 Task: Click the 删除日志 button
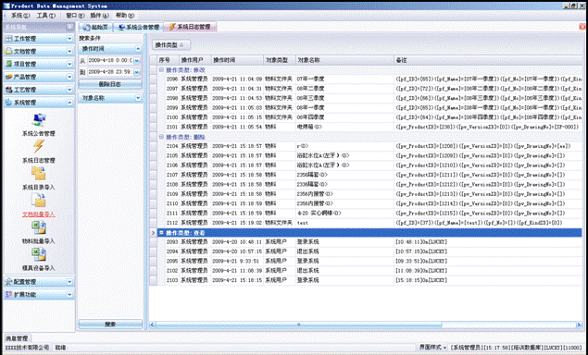pyautogui.click(x=110, y=84)
